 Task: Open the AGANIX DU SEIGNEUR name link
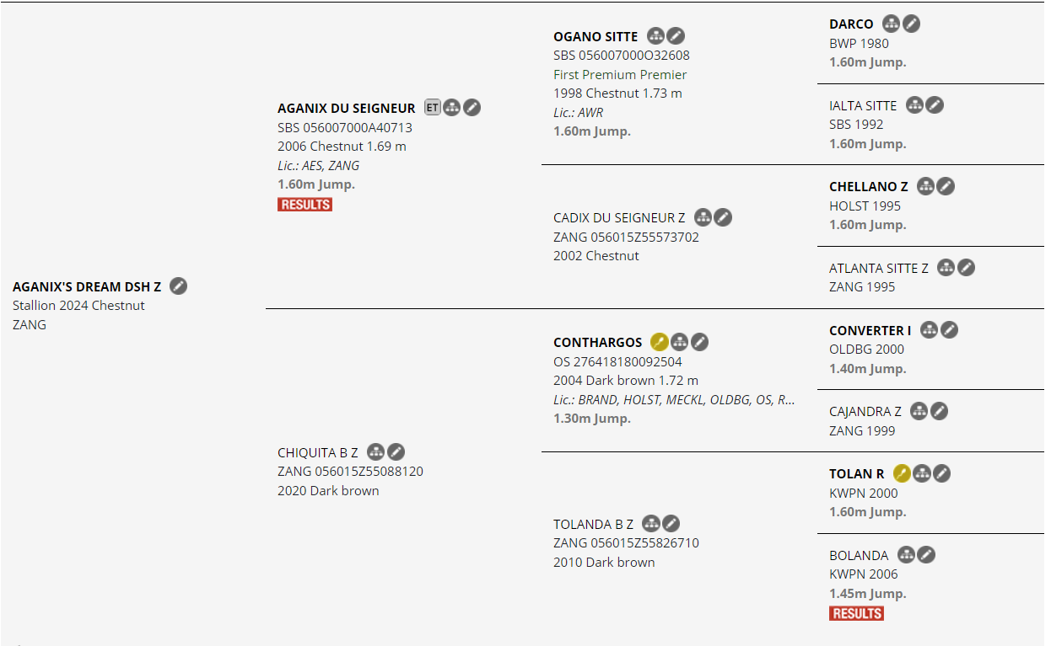(346, 109)
